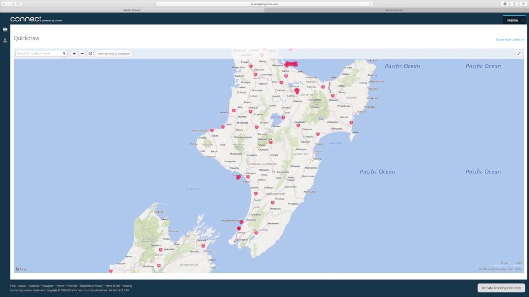The image size is (529, 297).
Task: Open the Instagram footer link
Action: click(48, 286)
